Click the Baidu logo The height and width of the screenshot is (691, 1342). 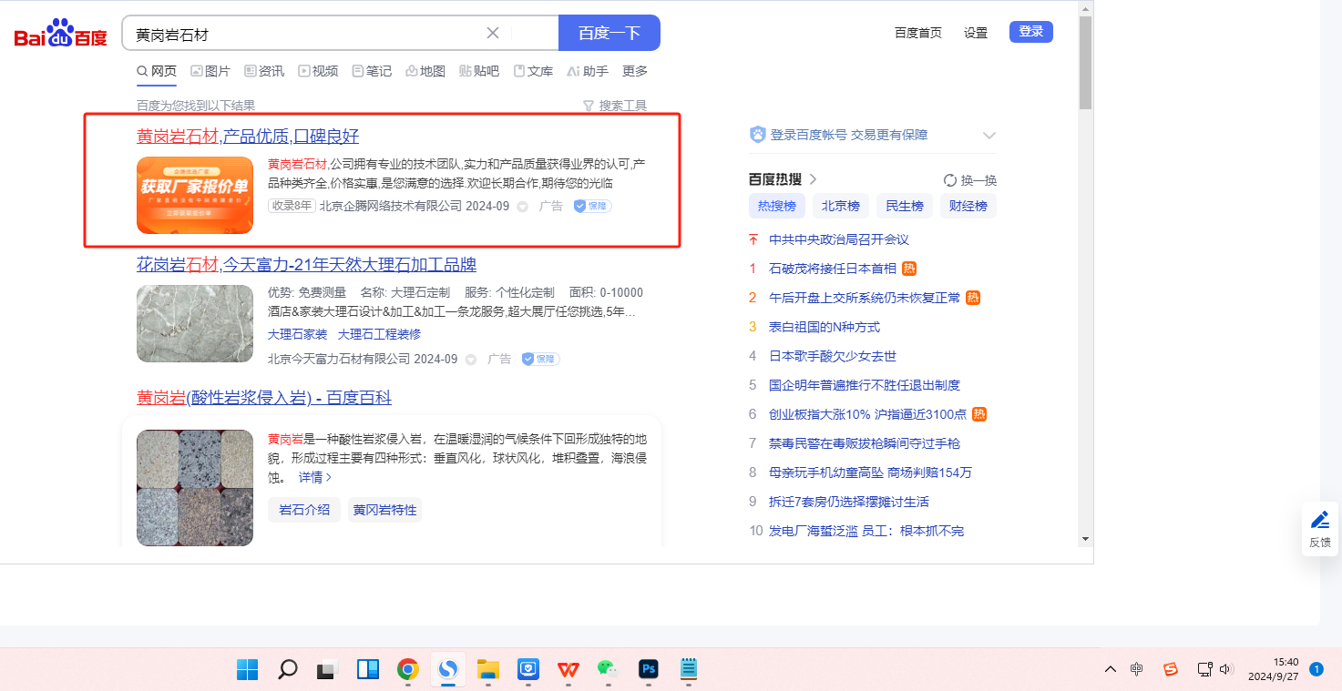(x=60, y=35)
